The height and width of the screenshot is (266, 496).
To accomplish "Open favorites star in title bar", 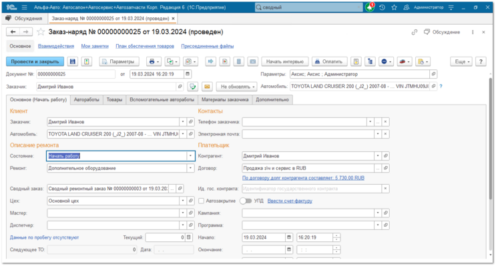I will [394, 7].
